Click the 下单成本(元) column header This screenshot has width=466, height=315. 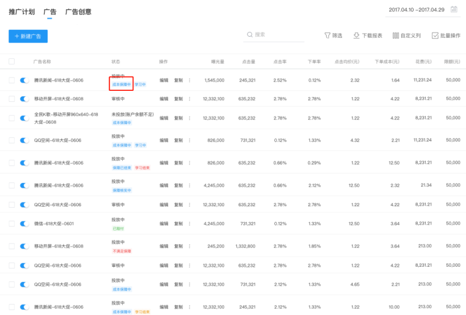click(x=387, y=62)
